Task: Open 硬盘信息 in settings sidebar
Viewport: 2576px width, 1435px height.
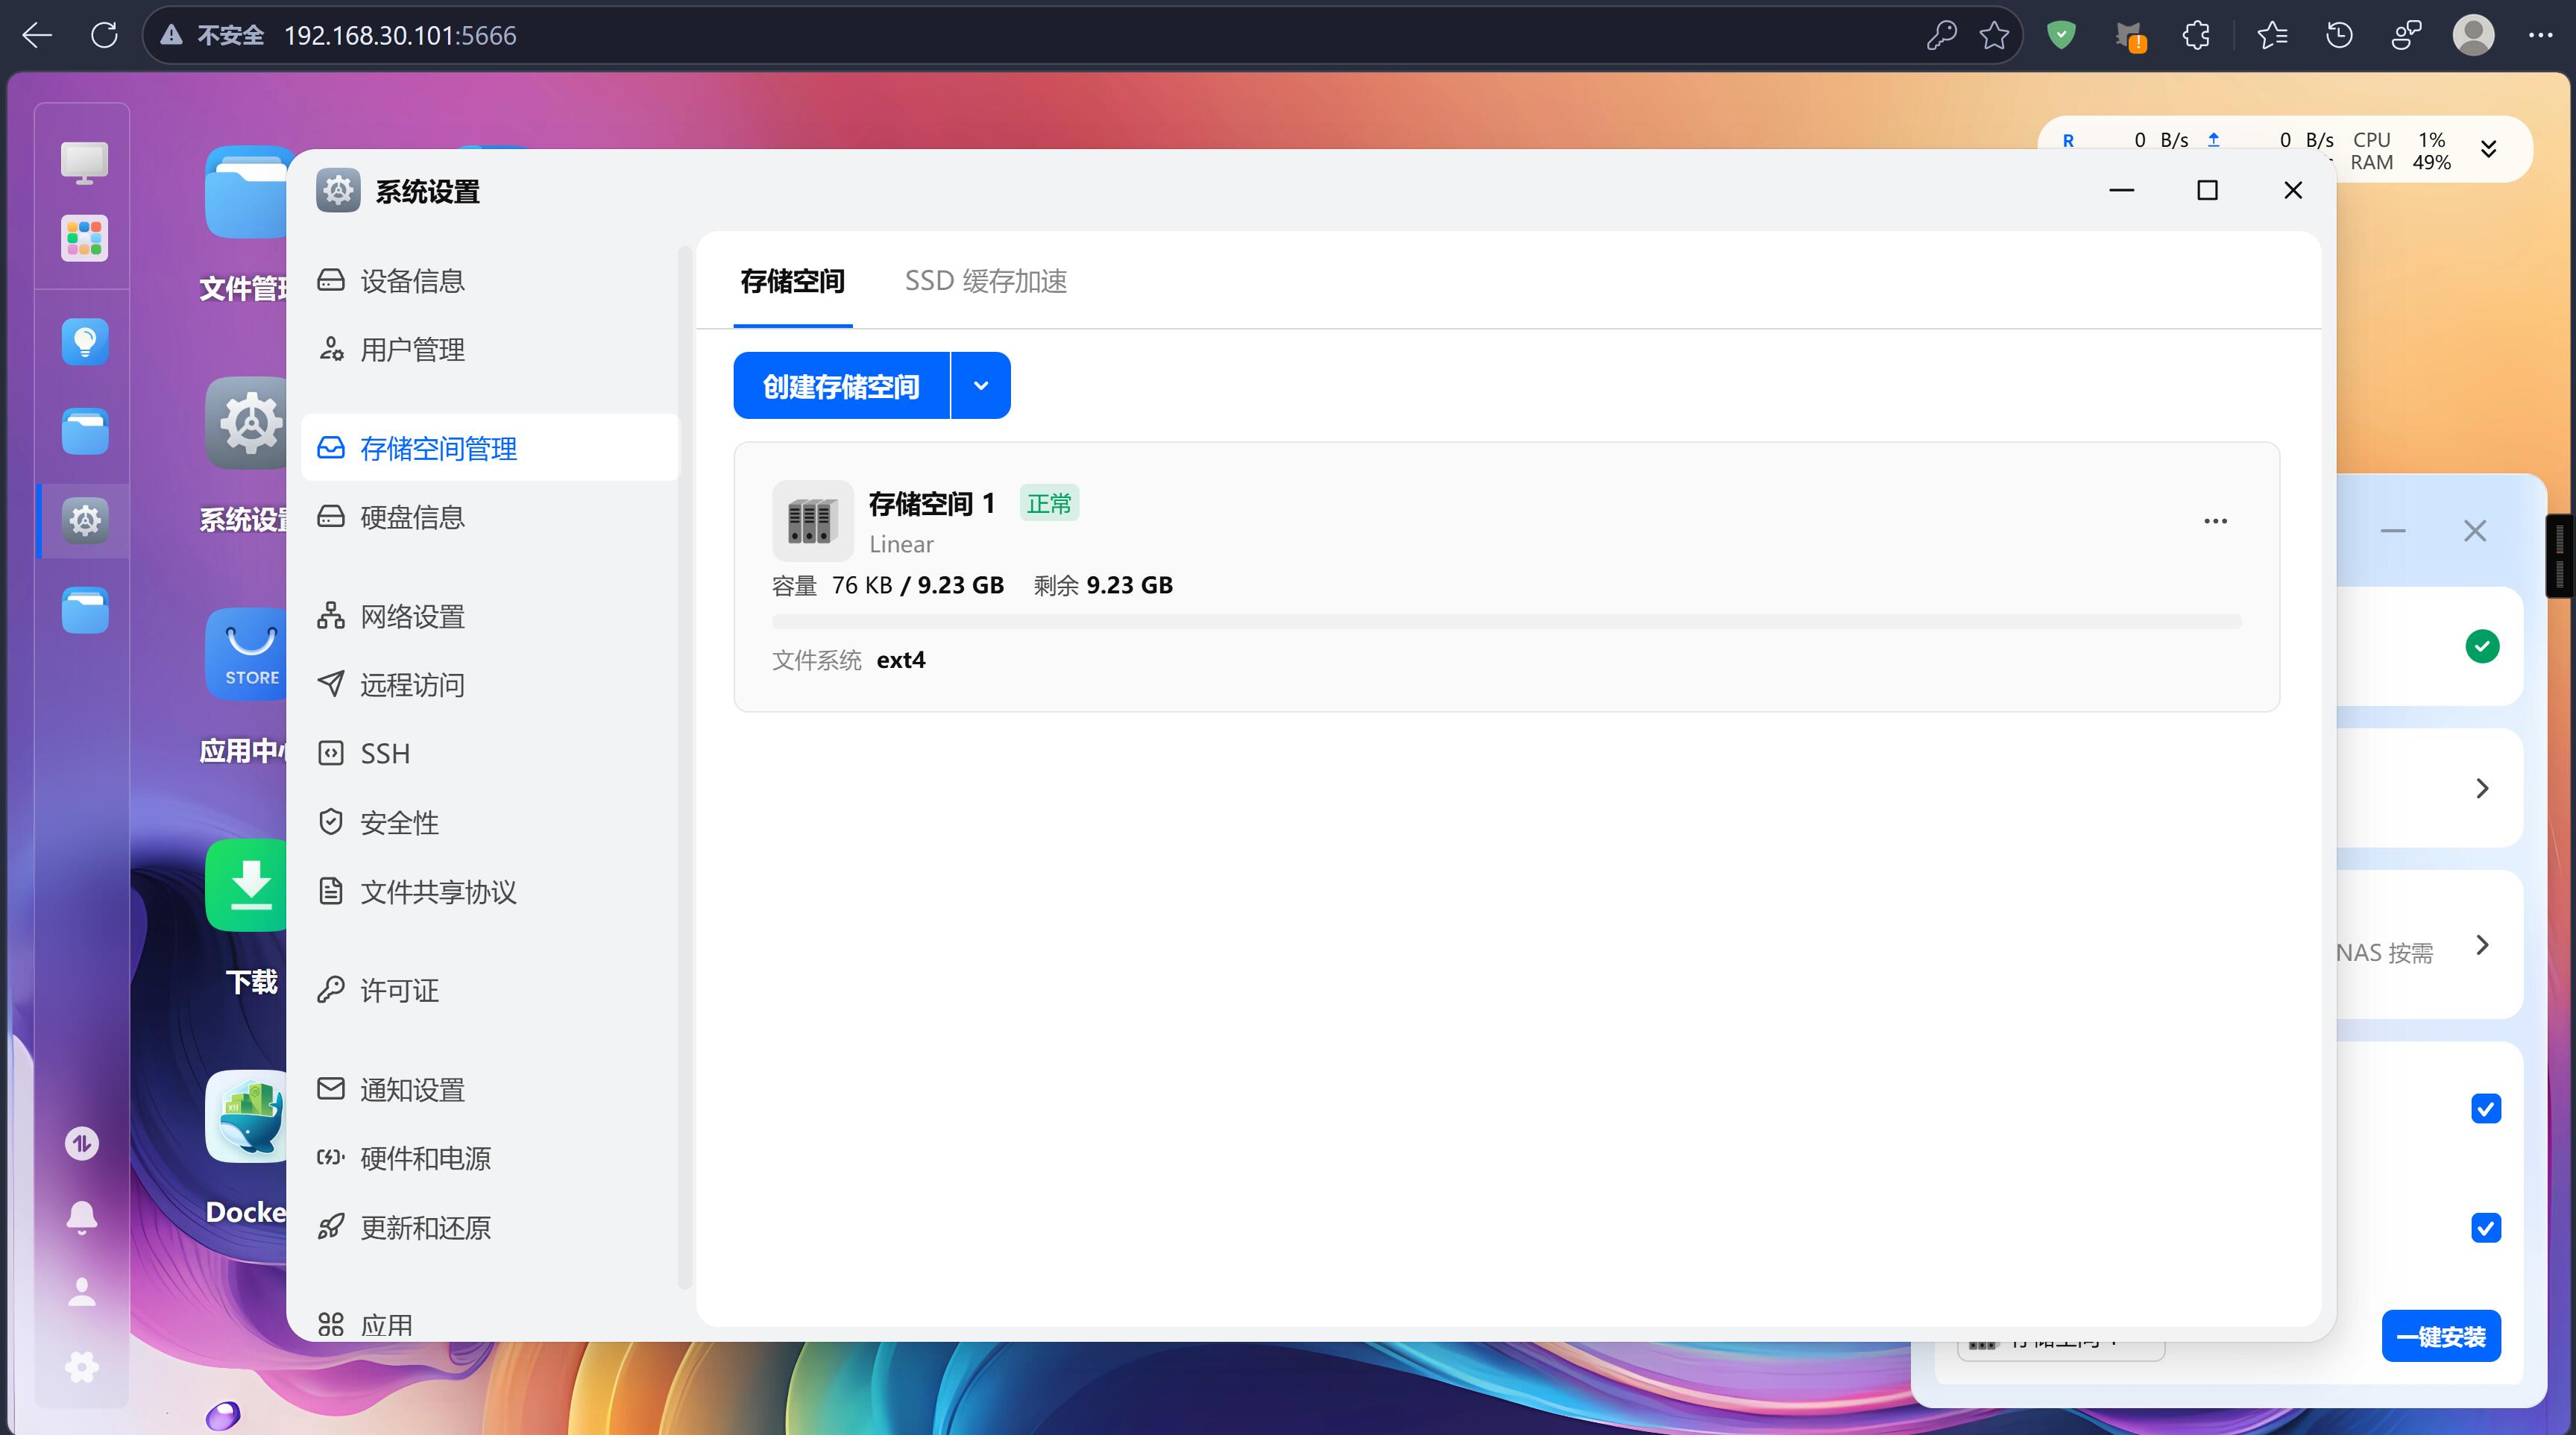Action: pyautogui.click(x=412, y=517)
